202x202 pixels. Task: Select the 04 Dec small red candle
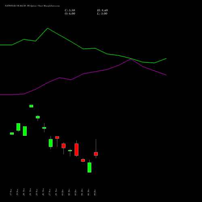[83, 160]
